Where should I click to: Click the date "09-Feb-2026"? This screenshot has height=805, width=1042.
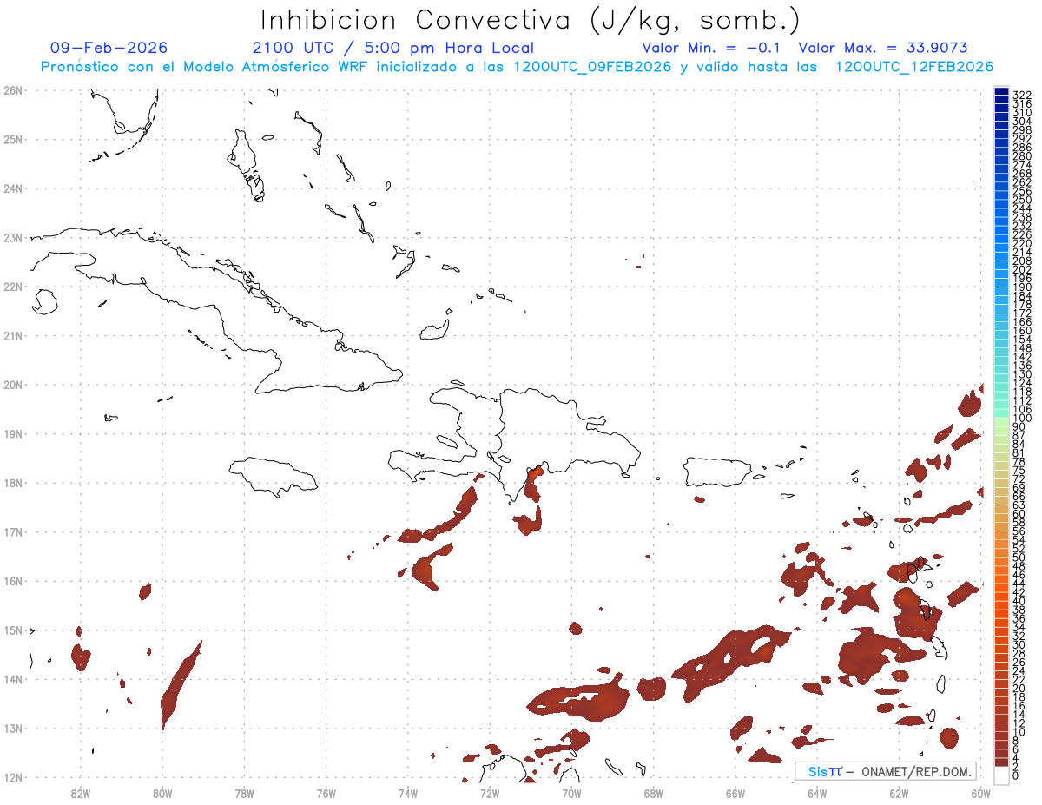tap(109, 48)
